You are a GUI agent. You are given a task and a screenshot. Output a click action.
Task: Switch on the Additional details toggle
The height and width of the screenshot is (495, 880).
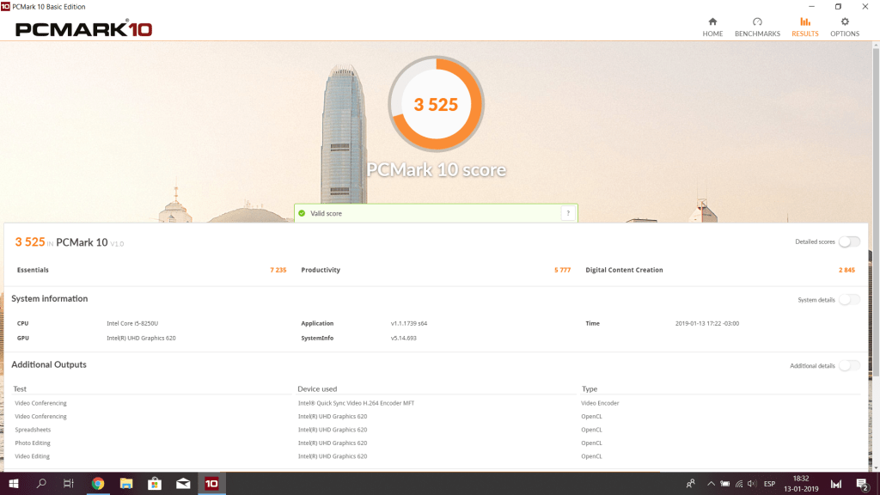[x=849, y=366]
